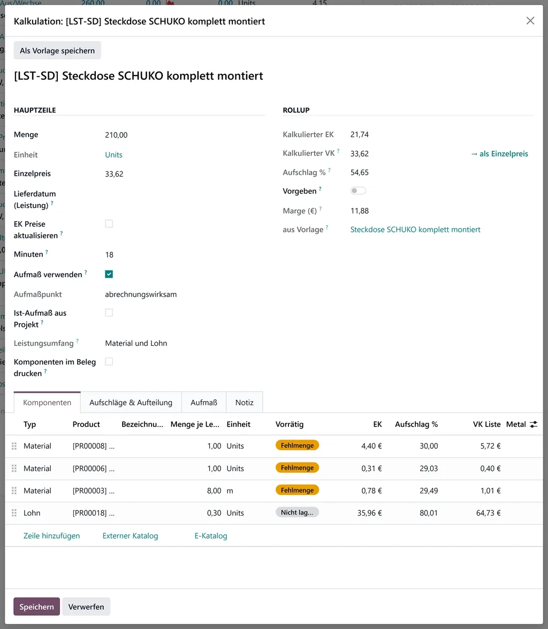Grab the drag handle of the PR00008 row

pos(14,446)
